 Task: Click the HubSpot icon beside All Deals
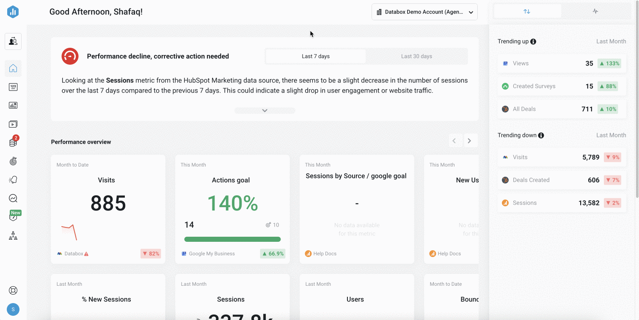(x=505, y=109)
